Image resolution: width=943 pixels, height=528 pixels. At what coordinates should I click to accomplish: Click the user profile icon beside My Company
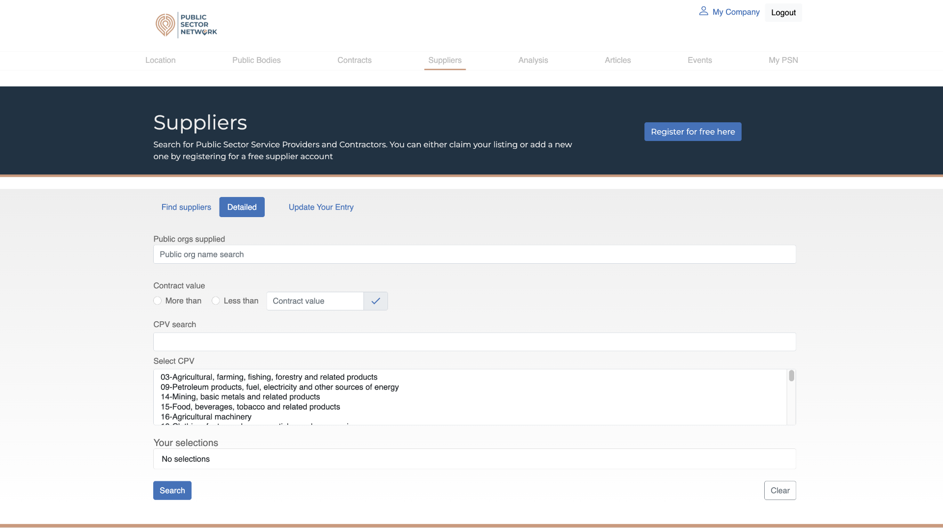pos(703,11)
